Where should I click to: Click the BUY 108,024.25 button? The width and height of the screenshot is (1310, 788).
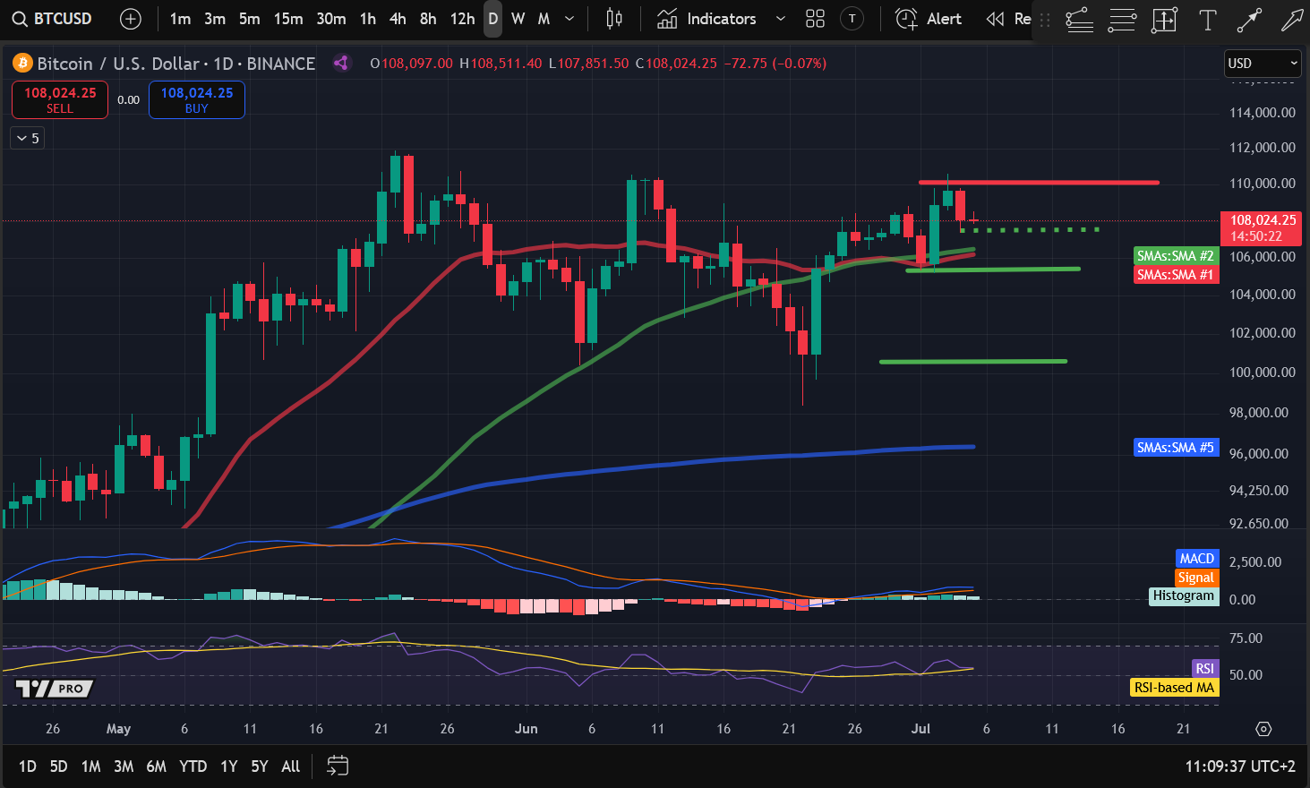click(197, 99)
